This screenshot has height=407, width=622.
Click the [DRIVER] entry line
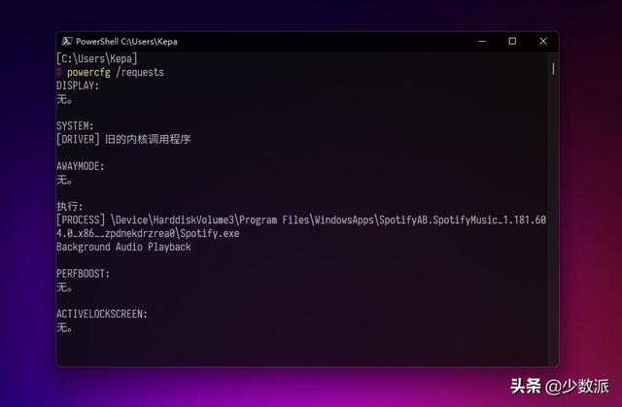click(x=123, y=140)
